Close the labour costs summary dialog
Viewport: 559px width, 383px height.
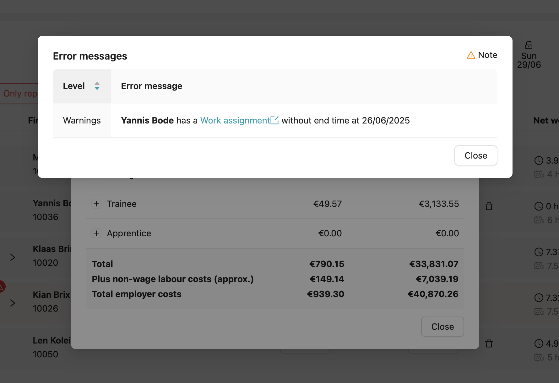pos(442,327)
